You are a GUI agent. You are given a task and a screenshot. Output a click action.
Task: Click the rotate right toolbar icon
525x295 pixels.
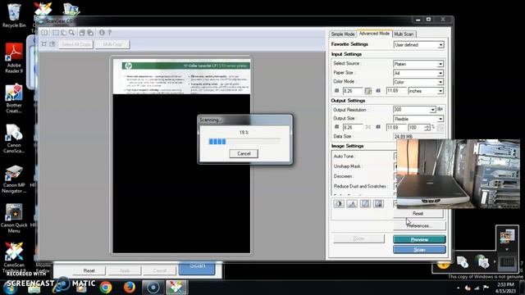(90, 33)
